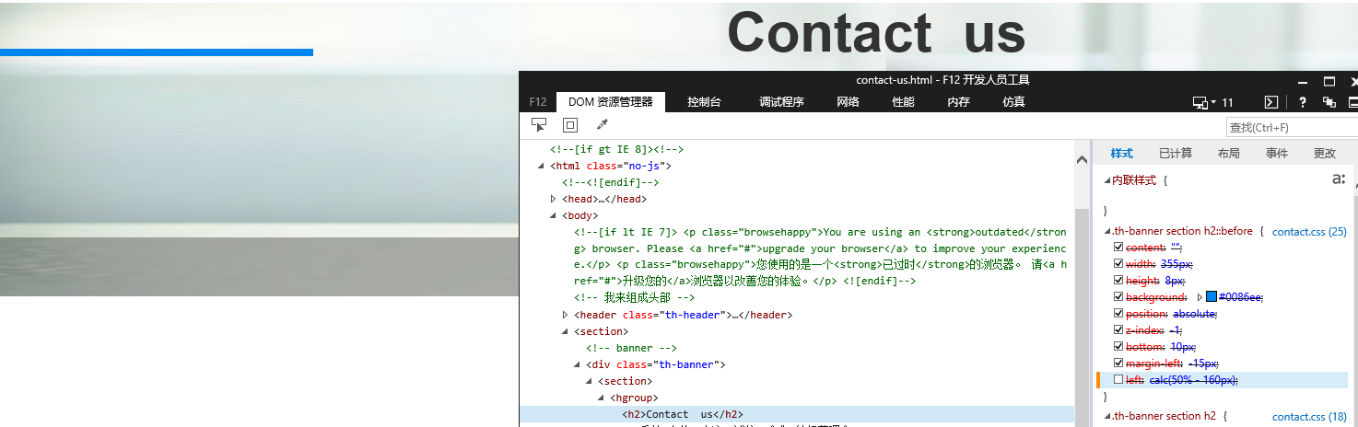Open the 更改 changes sub-tab
This screenshot has width=1358, height=427.
(1324, 154)
